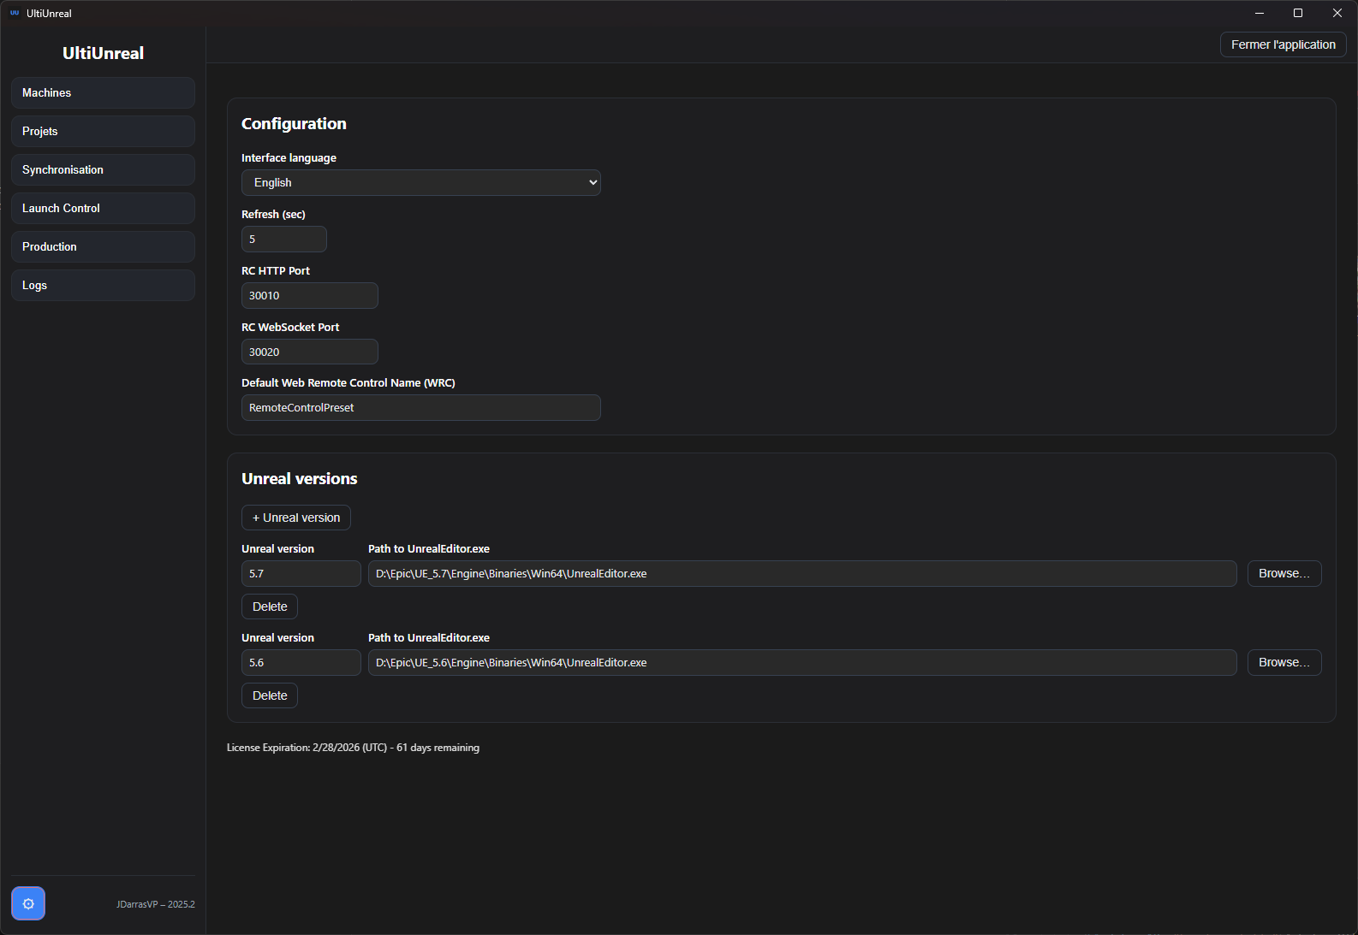Open the Machines section
Image resolution: width=1358 pixels, height=935 pixels.
coord(103,92)
